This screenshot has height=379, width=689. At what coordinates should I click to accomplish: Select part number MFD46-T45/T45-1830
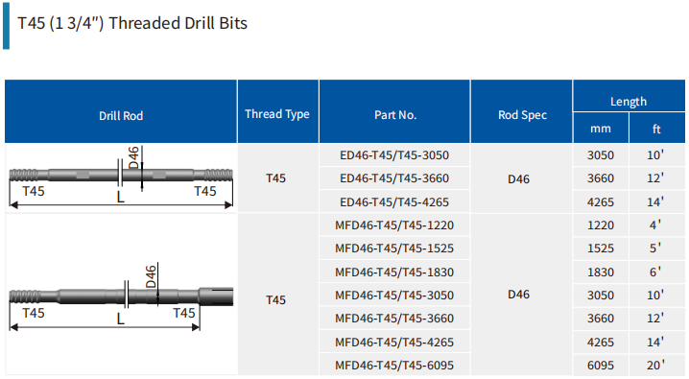[x=394, y=272]
